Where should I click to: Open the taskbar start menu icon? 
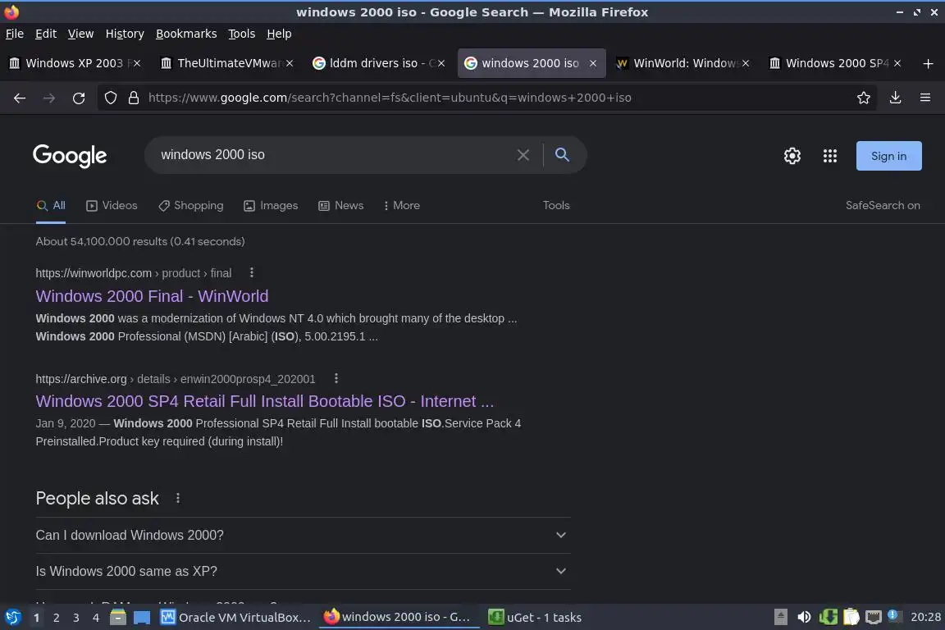pos(12,618)
